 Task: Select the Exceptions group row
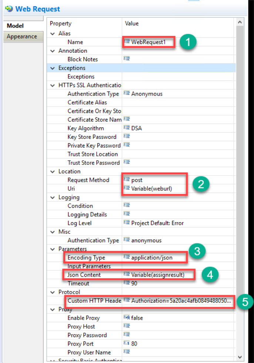72,68
